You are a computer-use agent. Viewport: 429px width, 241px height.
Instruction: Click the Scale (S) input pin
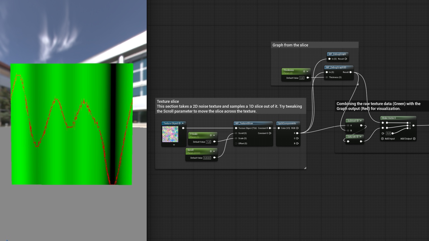pyautogui.click(x=236, y=138)
